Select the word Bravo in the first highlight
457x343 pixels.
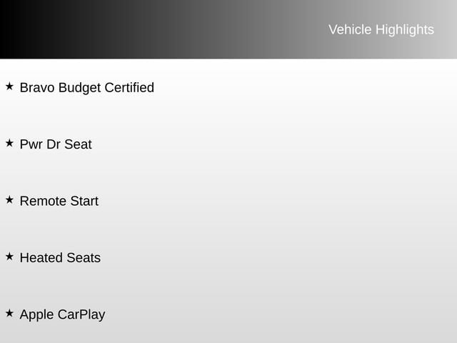pos(37,87)
